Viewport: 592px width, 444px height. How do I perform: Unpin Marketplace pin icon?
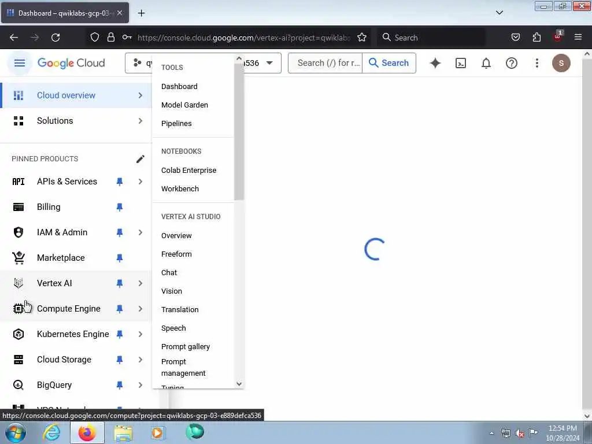[119, 258]
